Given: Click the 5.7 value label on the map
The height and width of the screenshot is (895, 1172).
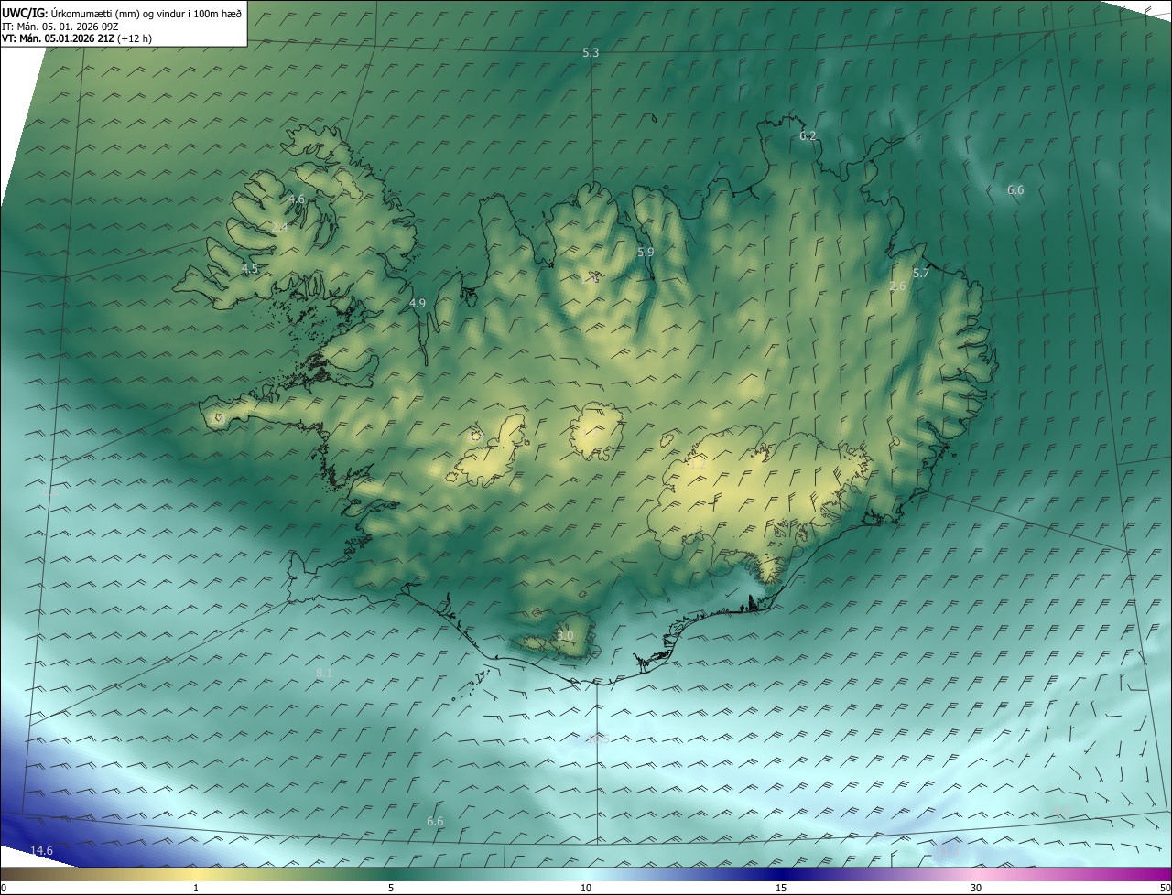Looking at the screenshot, I should pyautogui.click(x=921, y=274).
